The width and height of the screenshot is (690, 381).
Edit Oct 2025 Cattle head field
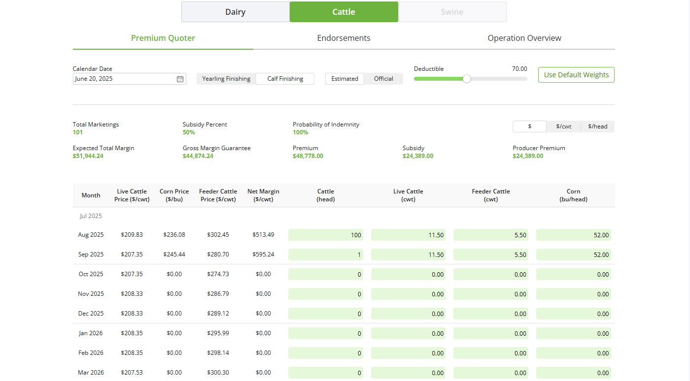326,274
